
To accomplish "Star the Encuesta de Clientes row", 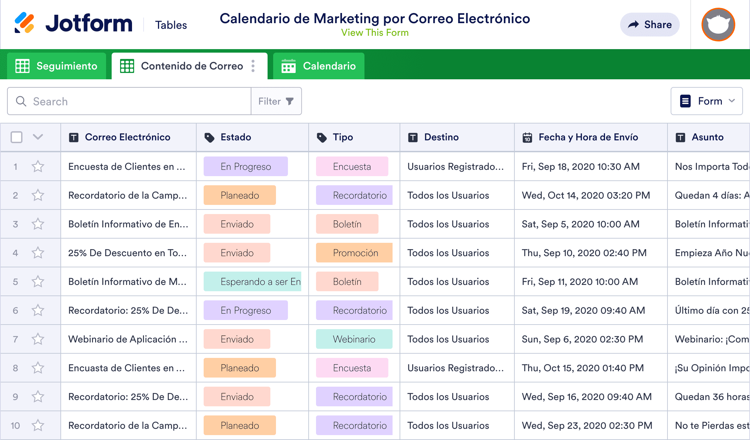I will click(x=38, y=166).
